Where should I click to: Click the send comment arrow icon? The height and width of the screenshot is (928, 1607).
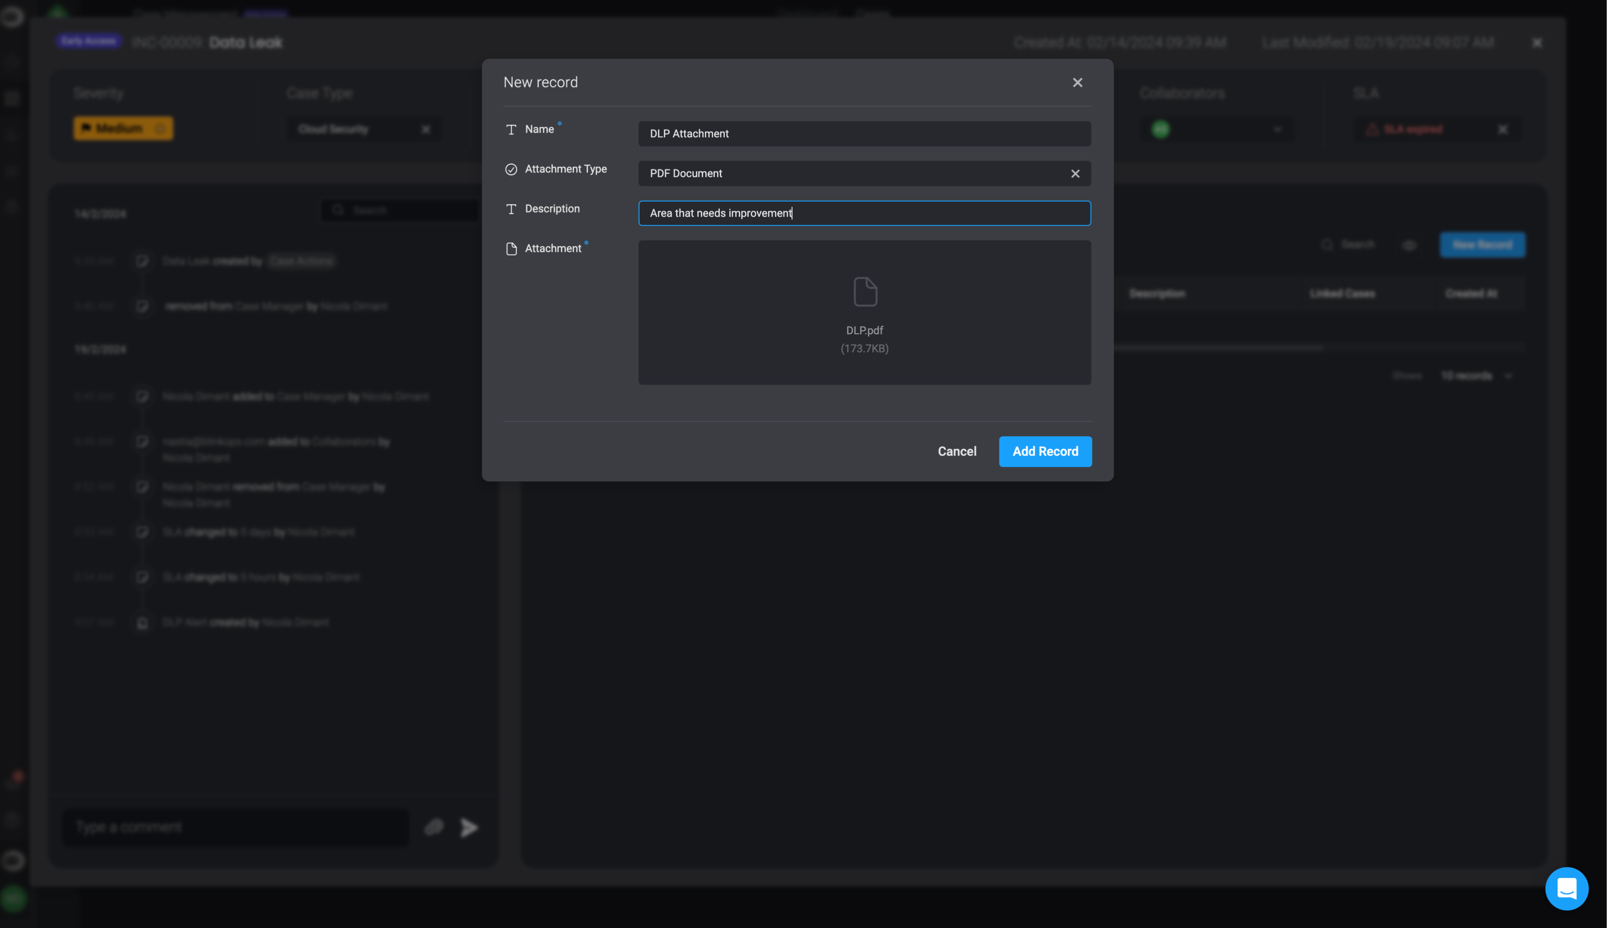tap(469, 827)
